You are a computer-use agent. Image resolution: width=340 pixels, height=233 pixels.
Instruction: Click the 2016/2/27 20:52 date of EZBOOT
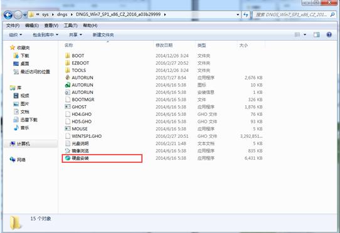tap(172, 63)
